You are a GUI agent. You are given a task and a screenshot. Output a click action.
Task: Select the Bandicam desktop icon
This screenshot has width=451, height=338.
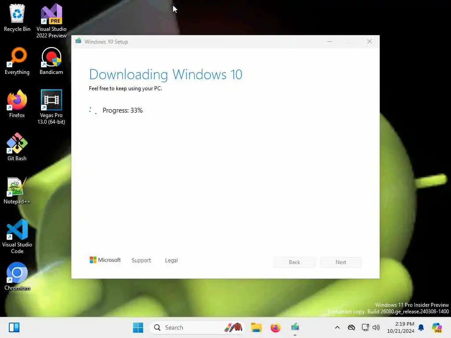coord(51,61)
